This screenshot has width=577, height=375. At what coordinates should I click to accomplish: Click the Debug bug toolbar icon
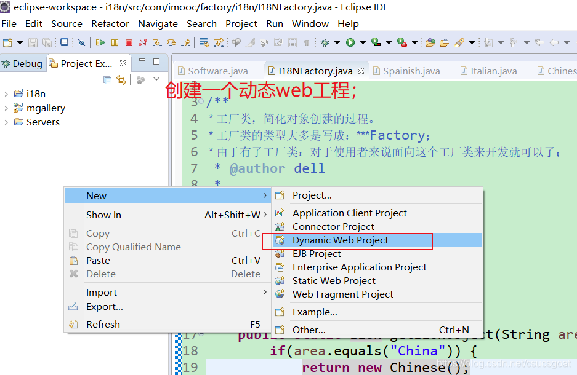(325, 42)
